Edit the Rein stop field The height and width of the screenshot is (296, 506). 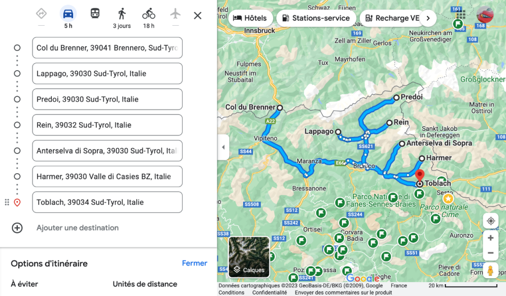[x=107, y=125]
